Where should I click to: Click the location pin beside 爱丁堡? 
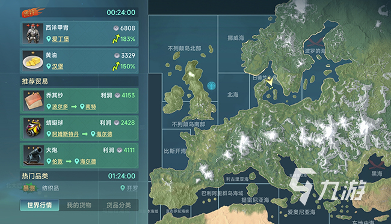coord(49,39)
